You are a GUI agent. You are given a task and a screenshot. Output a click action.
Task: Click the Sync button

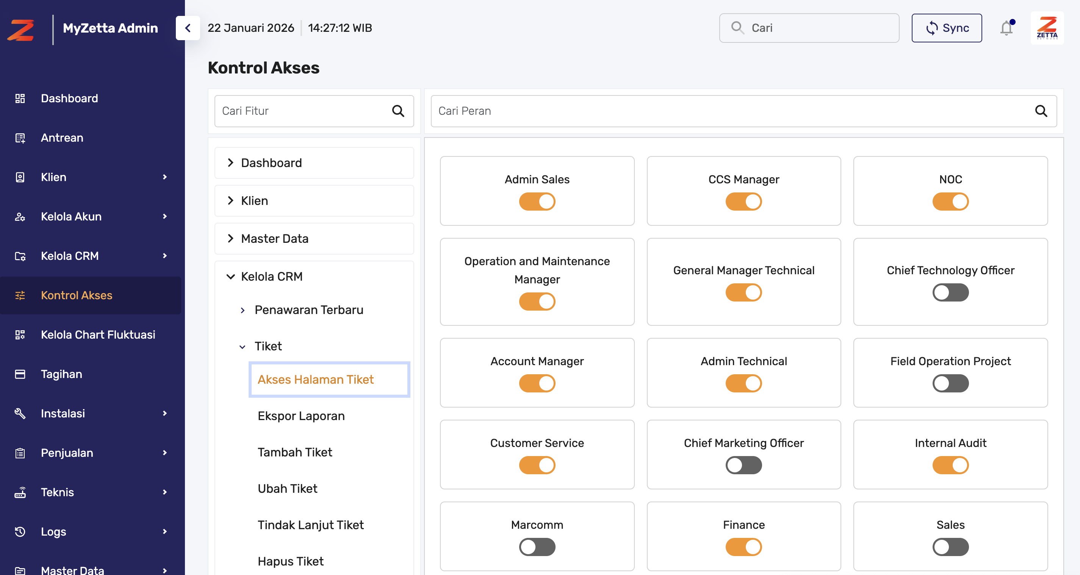tap(947, 28)
